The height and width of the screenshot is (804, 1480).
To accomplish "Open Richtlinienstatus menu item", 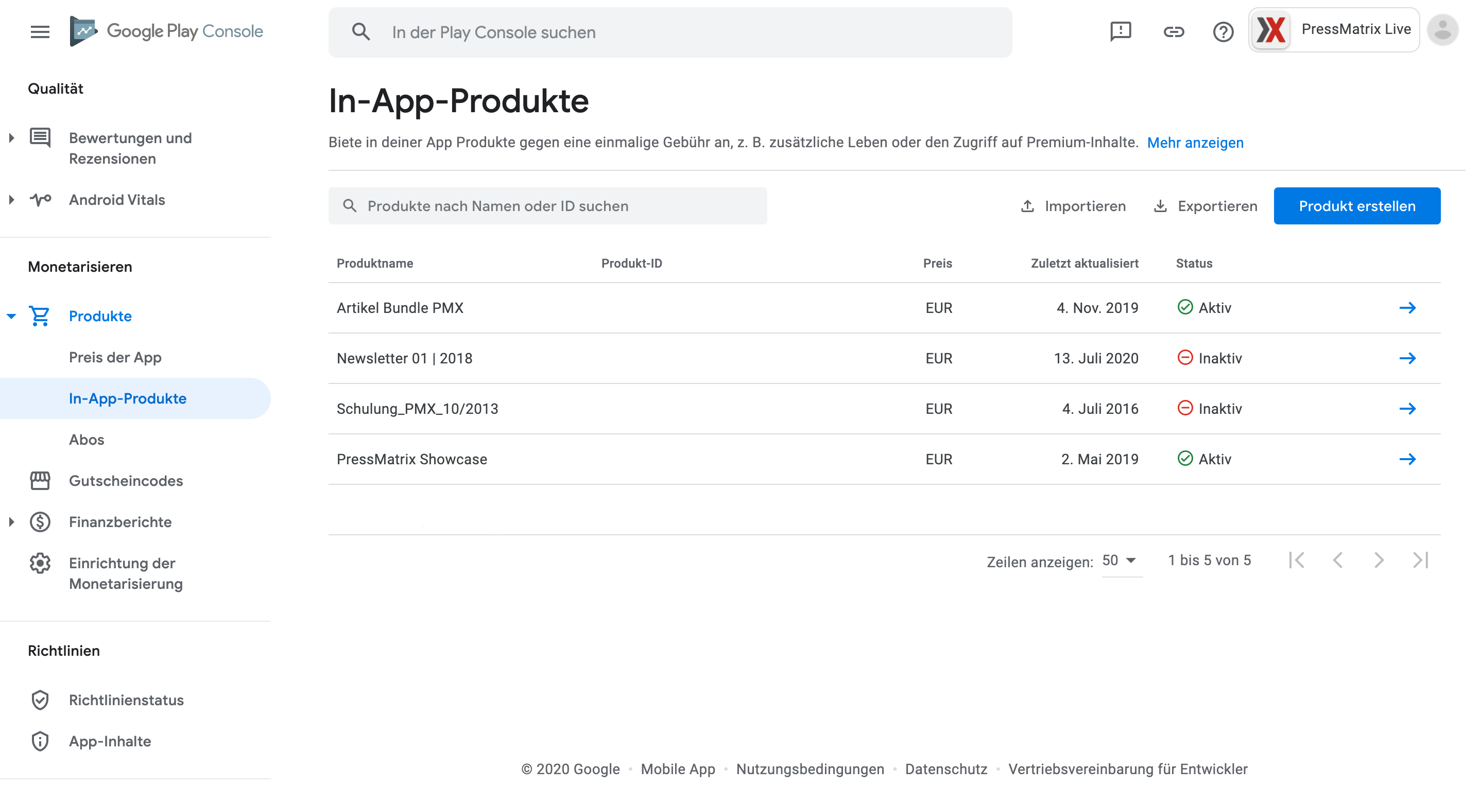I will point(126,700).
